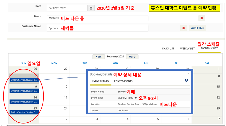Click the TUE column header
226x126 pixels.
(85, 63)
